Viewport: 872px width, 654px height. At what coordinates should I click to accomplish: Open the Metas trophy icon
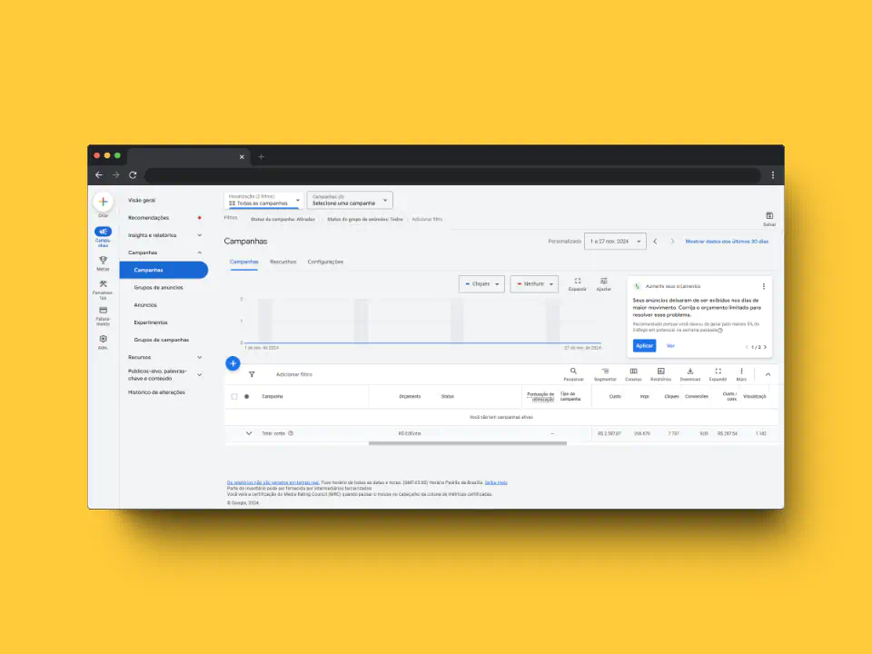click(103, 261)
